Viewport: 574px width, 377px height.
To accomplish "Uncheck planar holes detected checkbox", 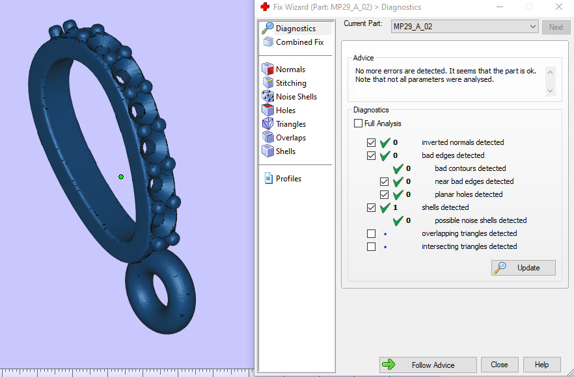I will (384, 194).
